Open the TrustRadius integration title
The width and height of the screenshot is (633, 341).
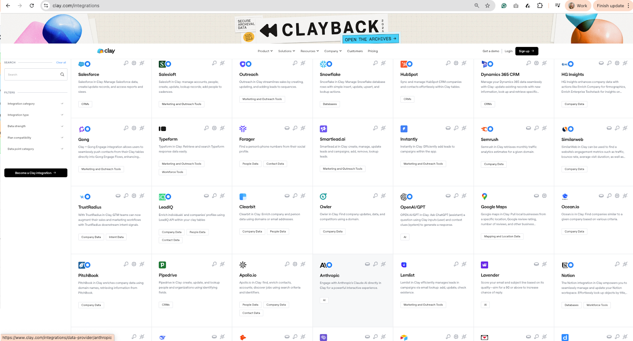[x=90, y=207]
